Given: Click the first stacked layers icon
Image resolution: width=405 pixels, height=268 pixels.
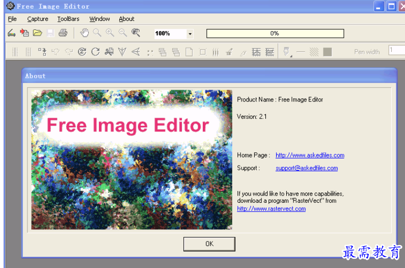Looking at the screenshot, I should 163,52.
